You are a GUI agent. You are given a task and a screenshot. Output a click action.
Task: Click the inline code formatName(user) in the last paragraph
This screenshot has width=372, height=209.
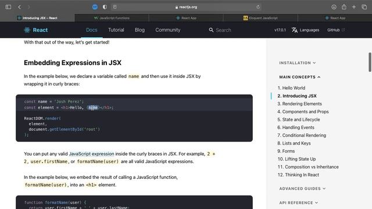[x=45, y=185]
